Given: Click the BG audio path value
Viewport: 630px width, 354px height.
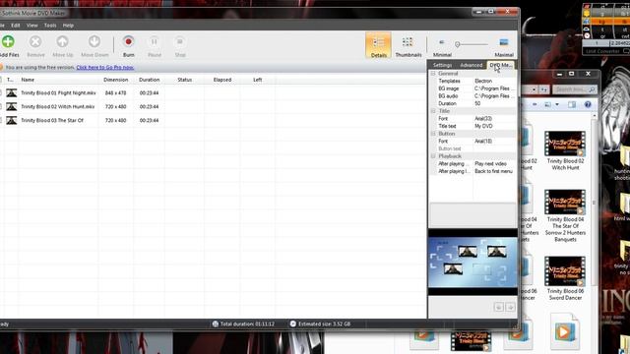Looking at the screenshot, I should pyautogui.click(x=494, y=96).
